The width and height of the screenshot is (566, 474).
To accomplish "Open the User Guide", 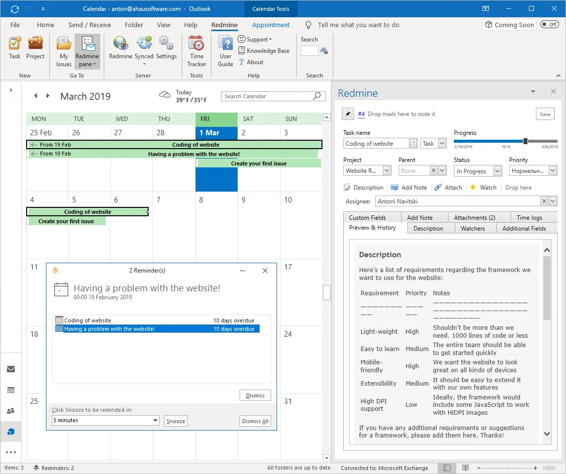I will coord(225,51).
